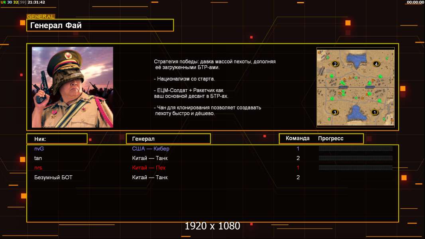This screenshot has height=239, width=425.
Task: Click tan's loading progress bar
Action: (356, 158)
